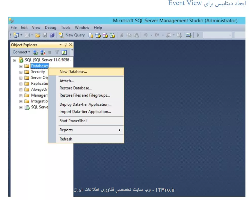Expand the Management folder node
Image resolution: width=249 pixels, height=200 pixels.
(21, 96)
